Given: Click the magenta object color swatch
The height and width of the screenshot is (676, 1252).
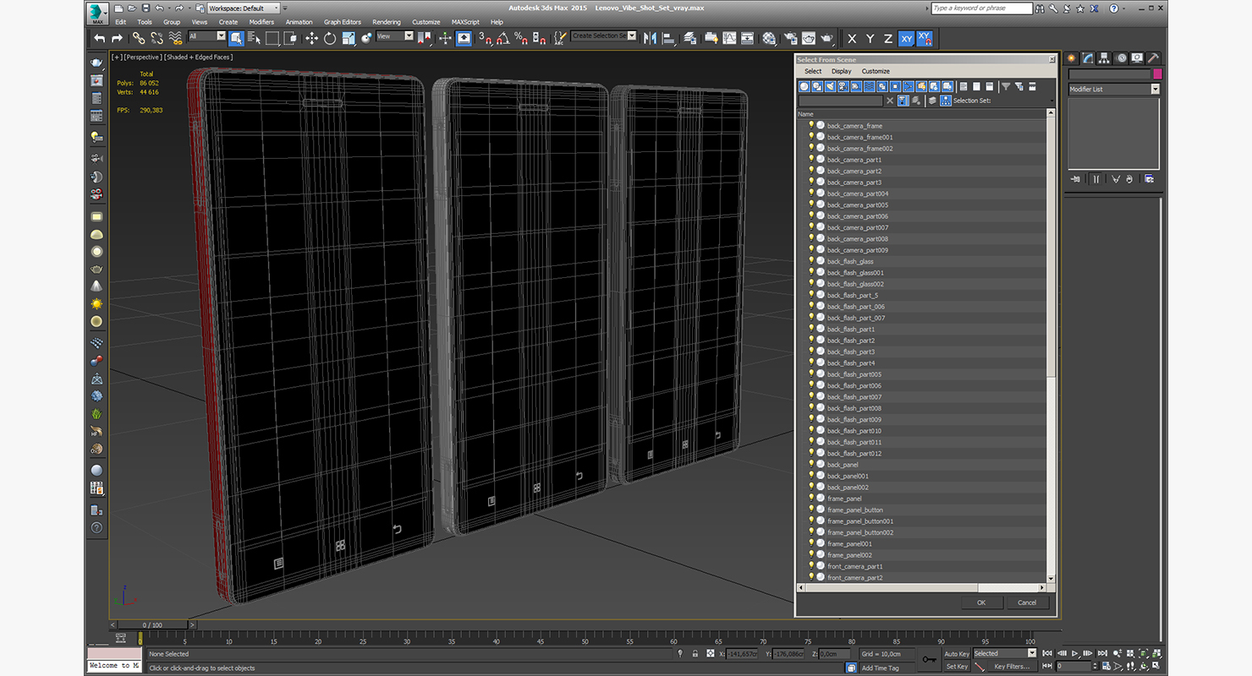Looking at the screenshot, I should (1157, 74).
